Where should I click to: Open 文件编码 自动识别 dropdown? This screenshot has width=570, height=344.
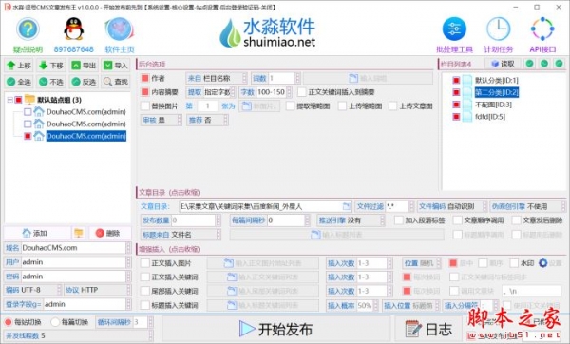(x=451, y=206)
